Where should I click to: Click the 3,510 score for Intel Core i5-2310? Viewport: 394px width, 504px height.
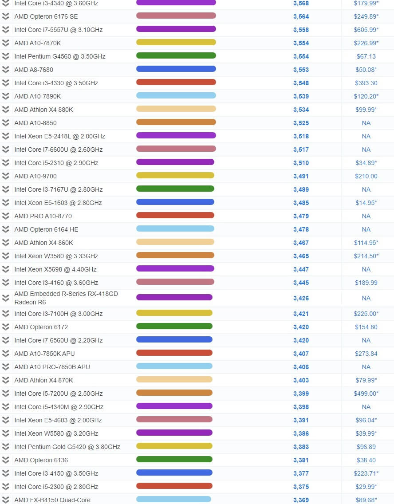click(301, 163)
